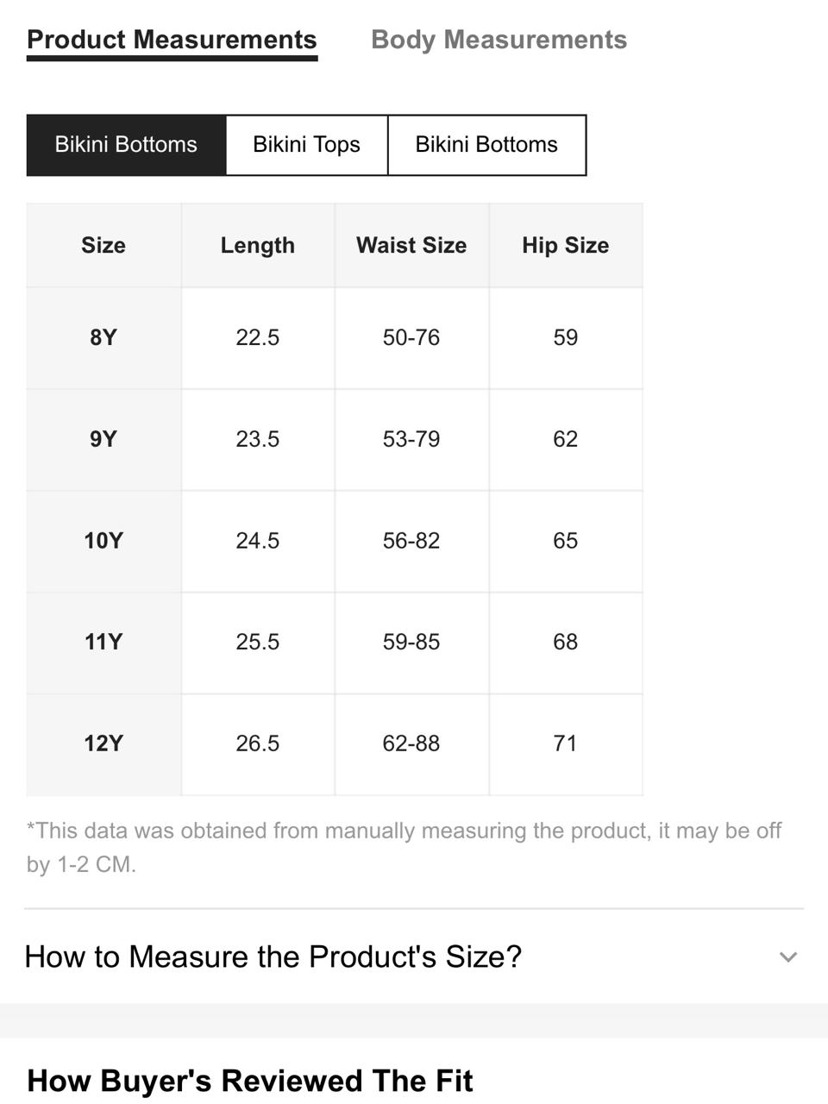Select the Product Measurements tab
This screenshot has width=828, height=1104.
tap(172, 40)
